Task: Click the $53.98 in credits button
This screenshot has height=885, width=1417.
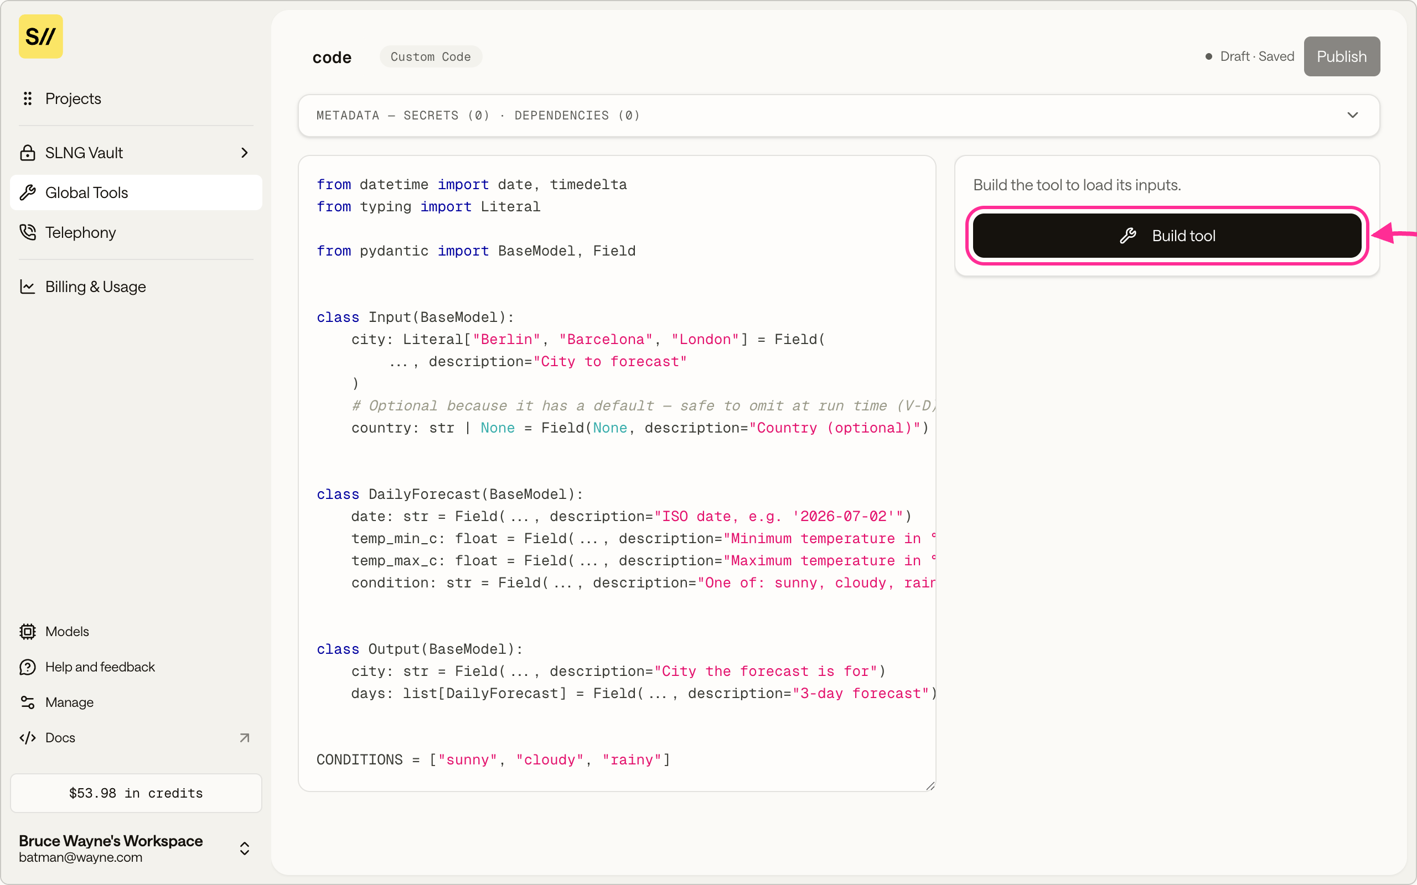Action: tap(136, 793)
